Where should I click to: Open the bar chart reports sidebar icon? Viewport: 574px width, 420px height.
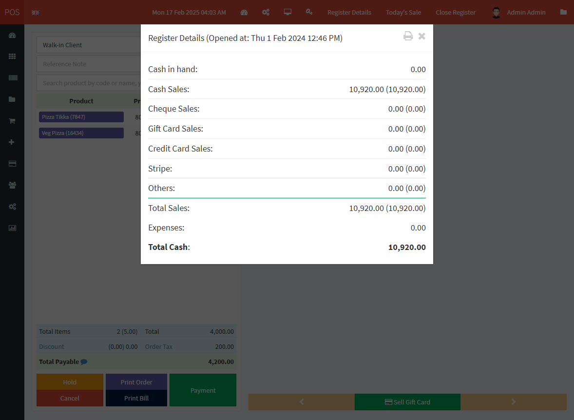click(x=12, y=228)
